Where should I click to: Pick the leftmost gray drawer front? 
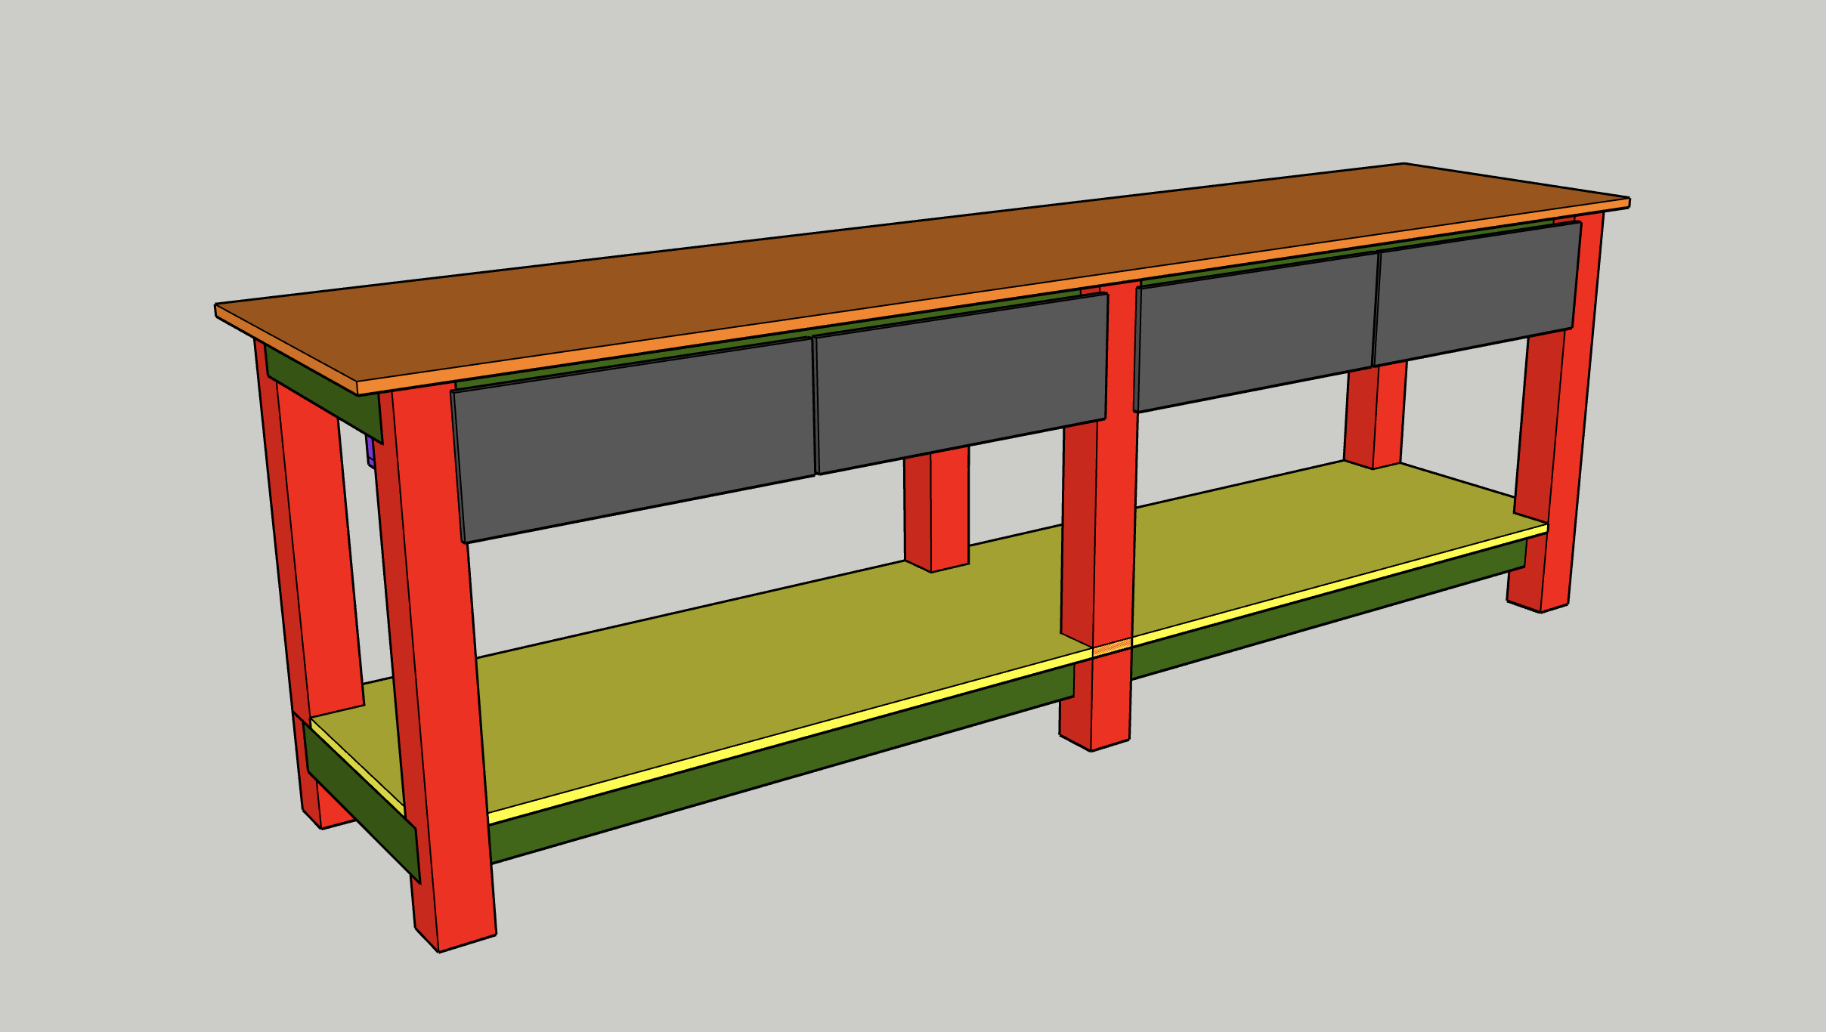point(633,440)
